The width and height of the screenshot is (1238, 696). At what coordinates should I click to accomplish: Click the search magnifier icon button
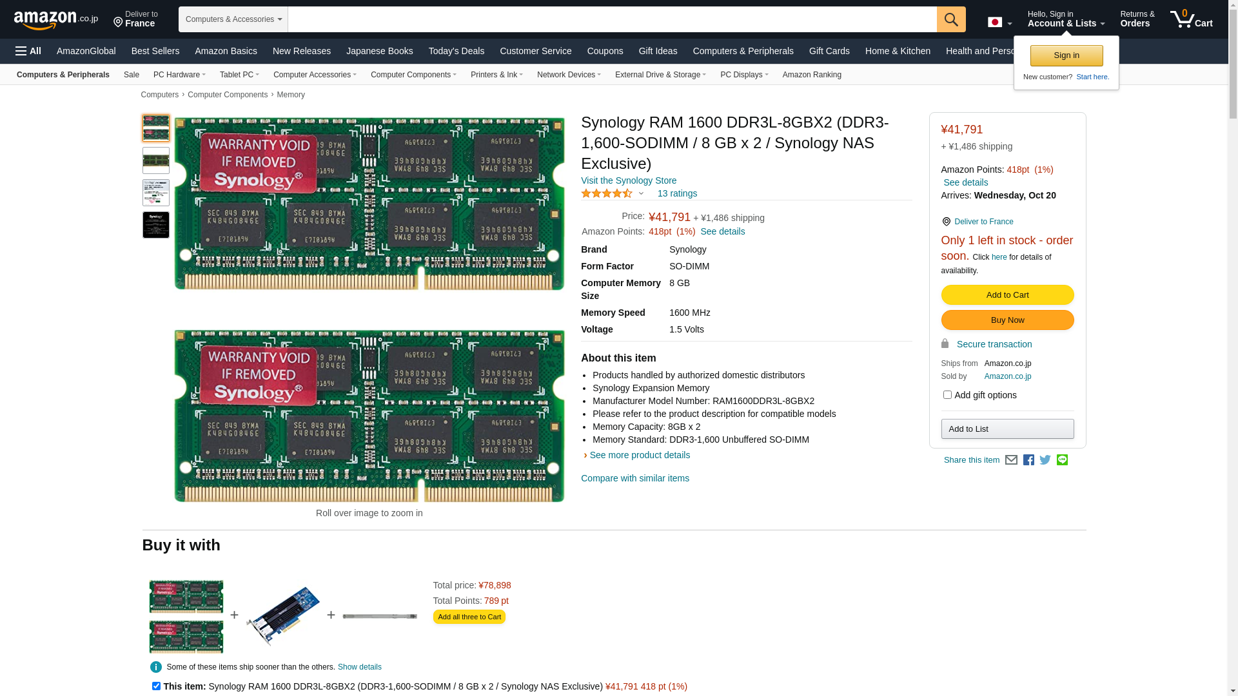[x=951, y=19]
